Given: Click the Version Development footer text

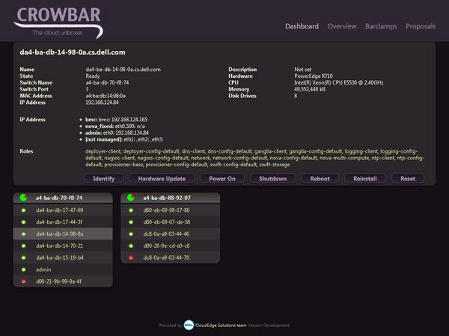Looking at the screenshot, I should tap(269, 326).
